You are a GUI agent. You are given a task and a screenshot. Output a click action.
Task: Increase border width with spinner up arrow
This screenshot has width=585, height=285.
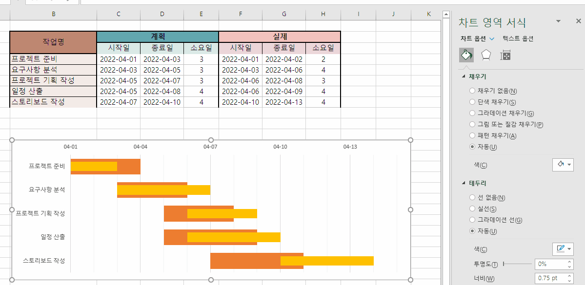coord(569,276)
